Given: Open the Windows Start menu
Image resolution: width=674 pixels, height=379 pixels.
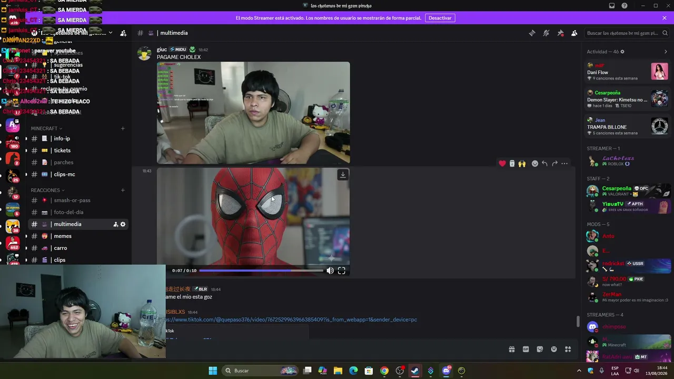Looking at the screenshot, I should coord(213,371).
